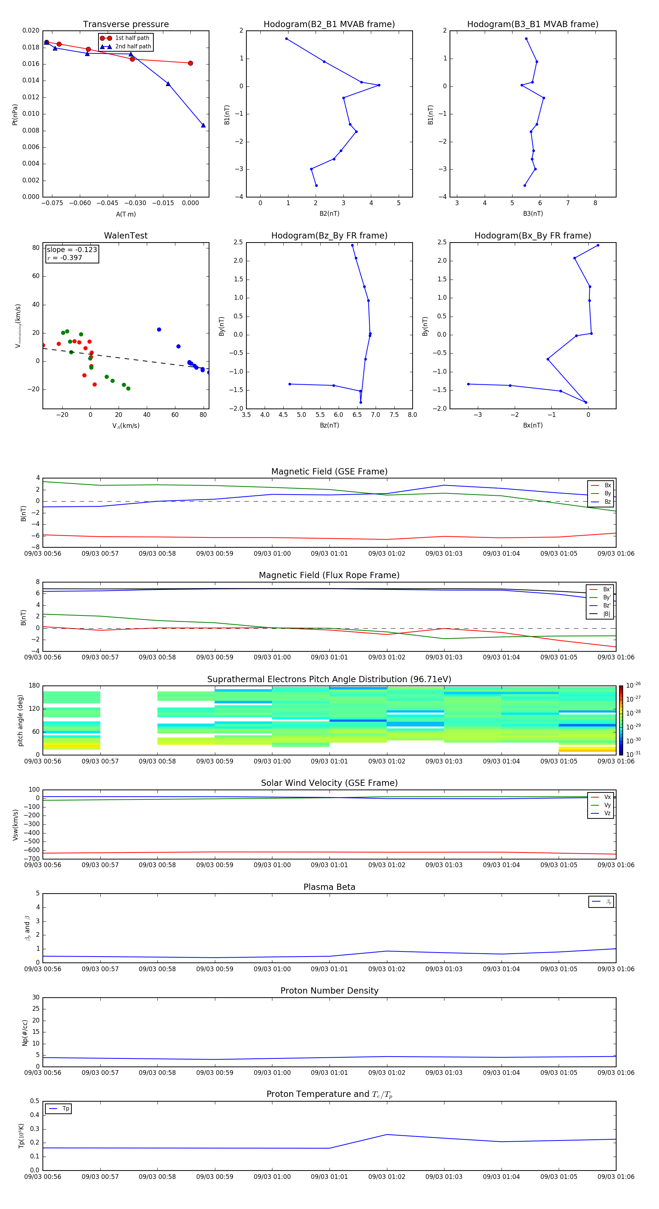Click the "Bx(nT)" x-axis label
Image resolution: width=659 pixels, height=1209 pixels.
tap(533, 425)
